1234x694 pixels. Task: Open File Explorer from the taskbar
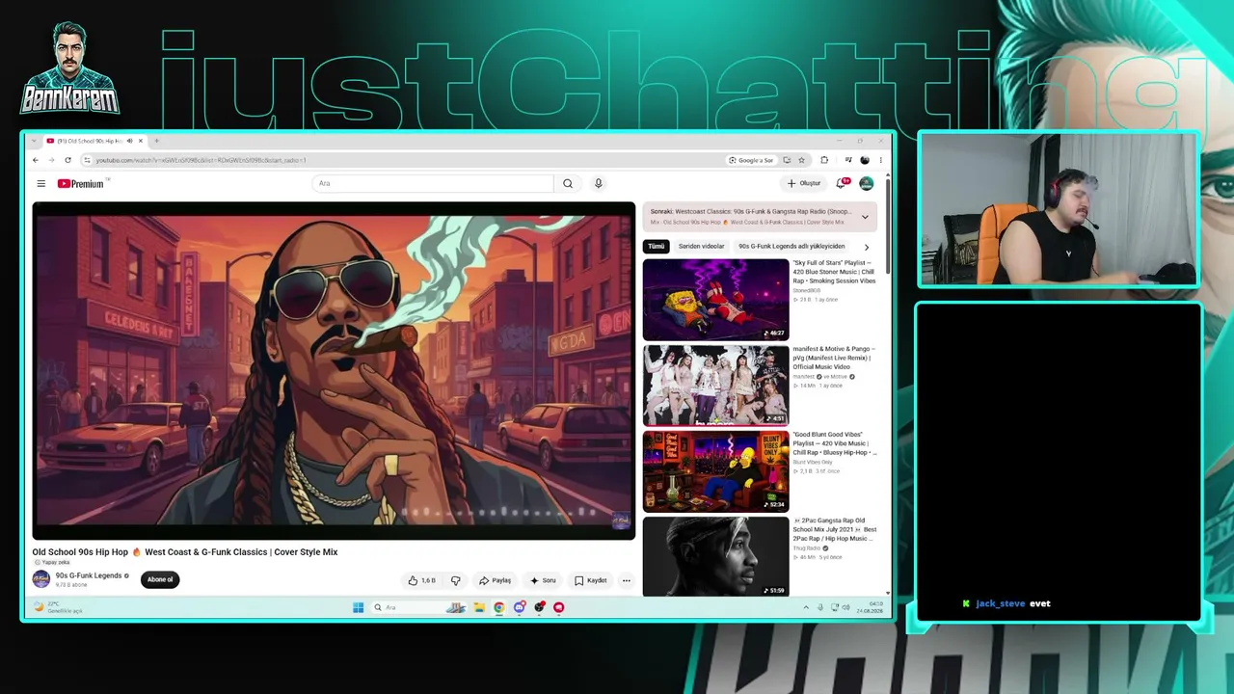pos(479,607)
